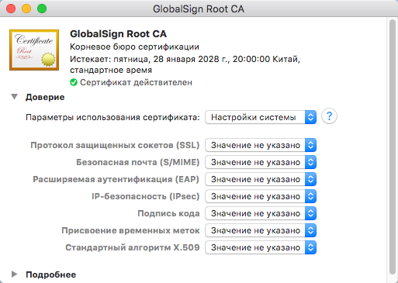Click the green valid-certificate checkmark icon
This screenshot has width=398, height=283.
[74, 82]
